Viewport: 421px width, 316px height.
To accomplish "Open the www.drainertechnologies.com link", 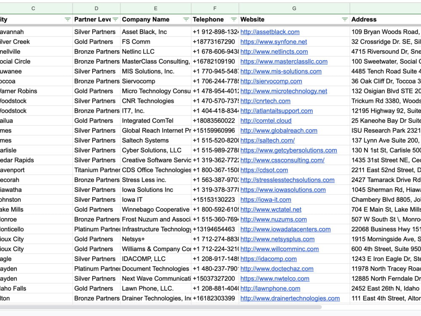I will point(290,299).
